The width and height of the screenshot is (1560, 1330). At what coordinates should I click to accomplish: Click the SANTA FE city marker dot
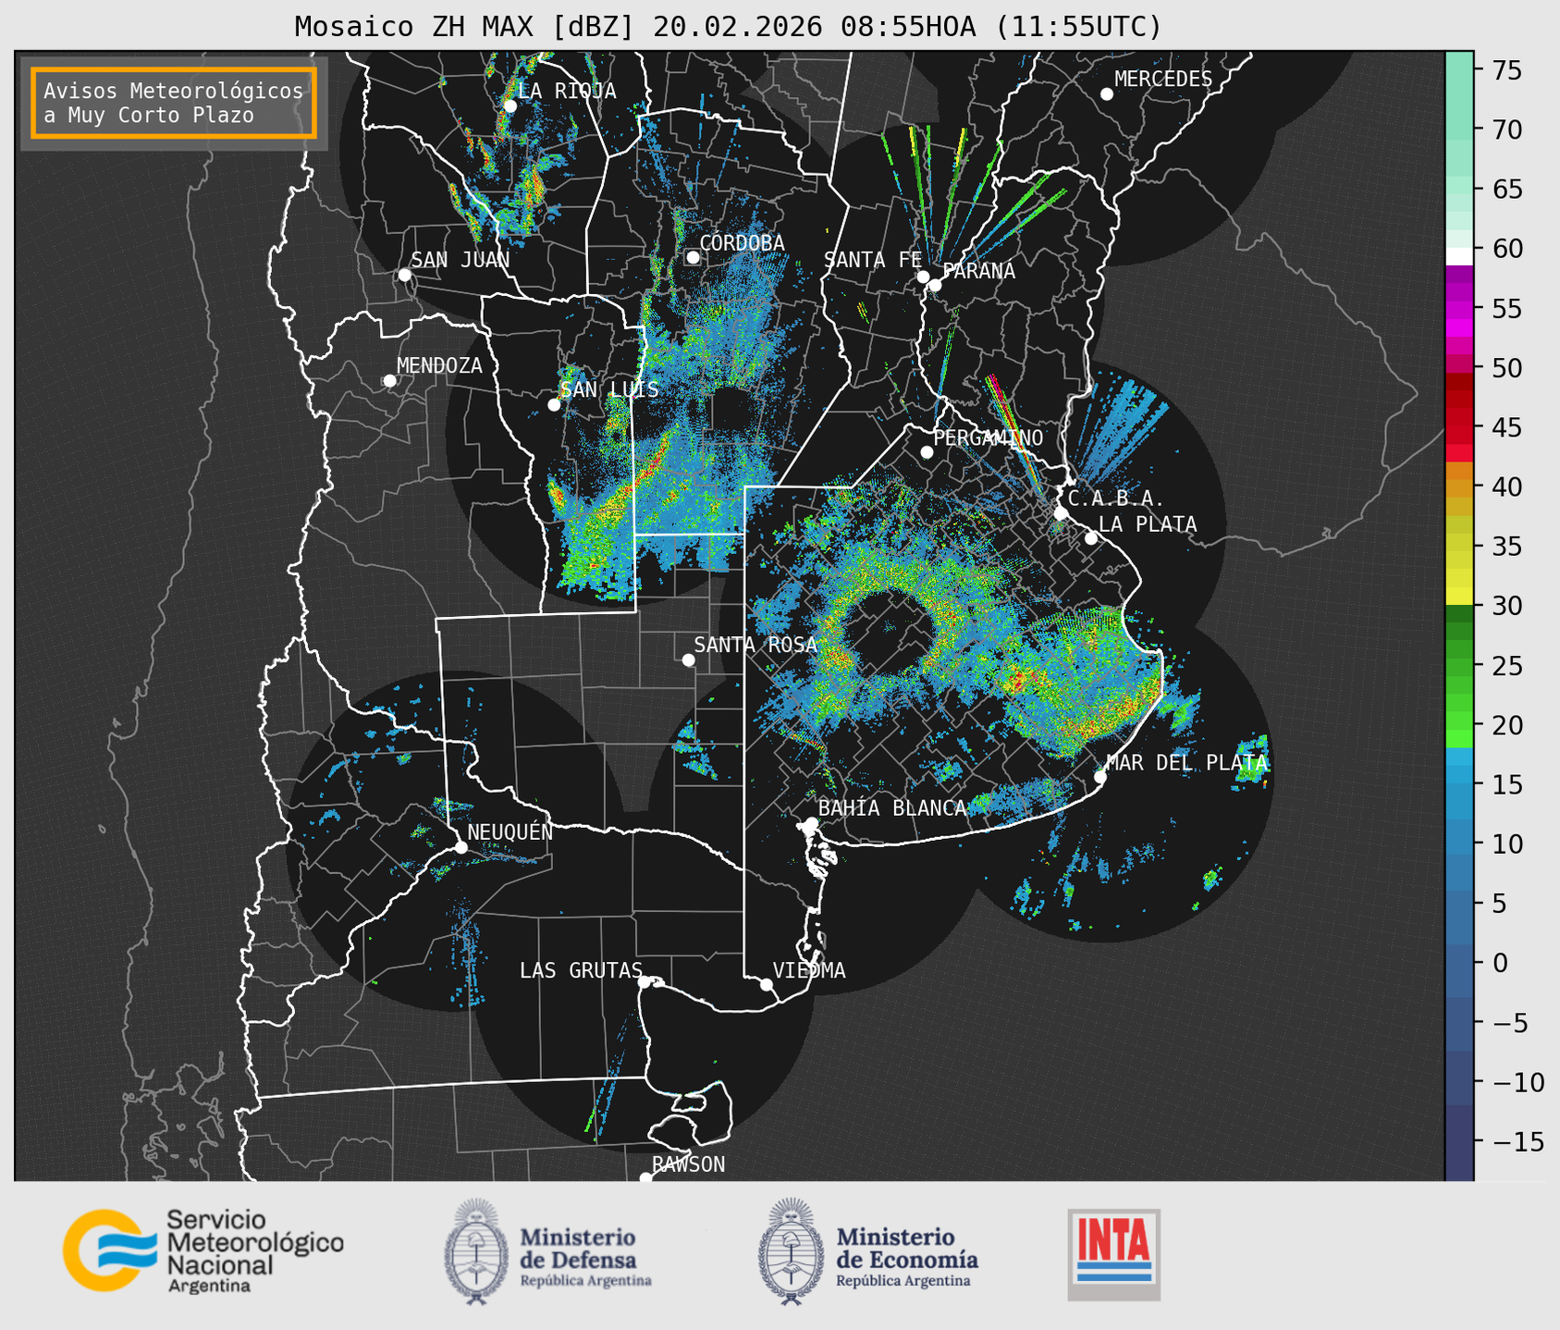(923, 277)
